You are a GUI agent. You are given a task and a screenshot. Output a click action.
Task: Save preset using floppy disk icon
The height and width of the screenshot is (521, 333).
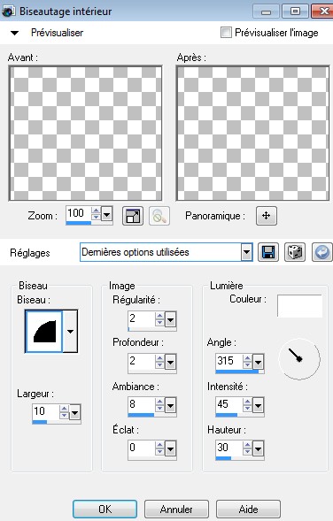click(x=268, y=252)
